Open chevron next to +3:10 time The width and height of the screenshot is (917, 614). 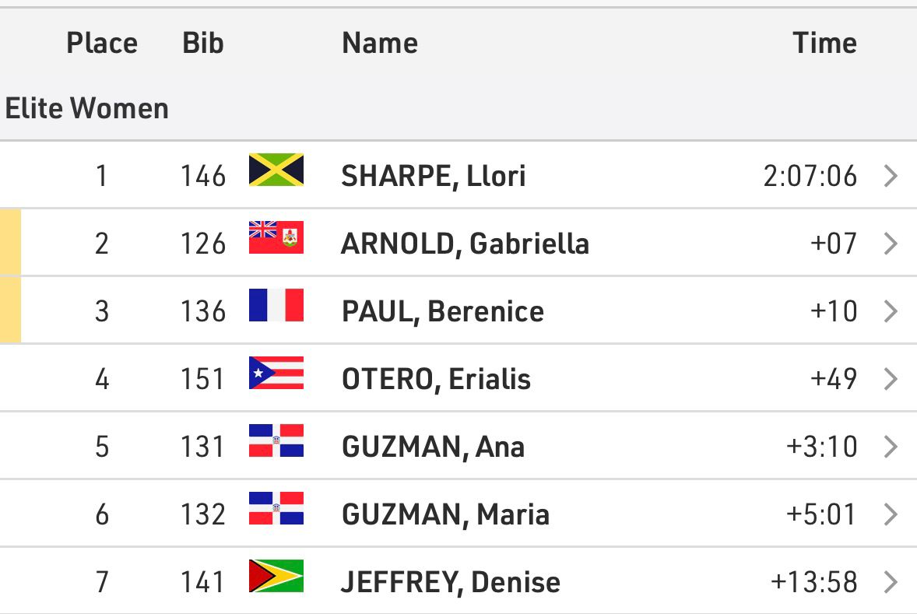pyautogui.click(x=891, y=447)
